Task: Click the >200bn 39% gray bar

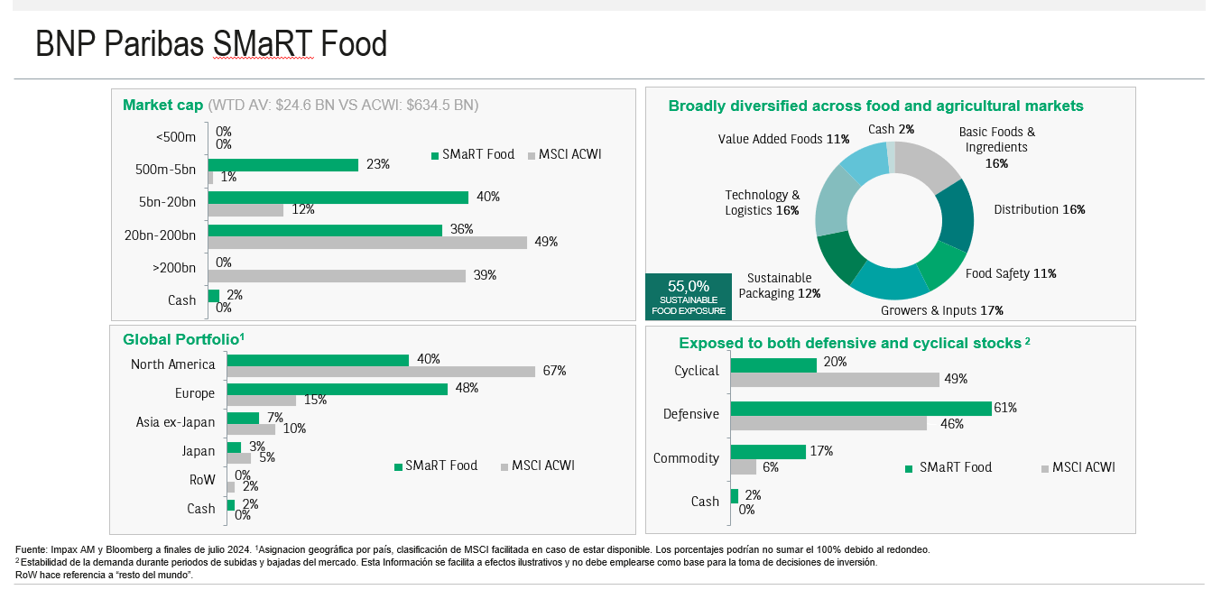Action: (337, 276)
